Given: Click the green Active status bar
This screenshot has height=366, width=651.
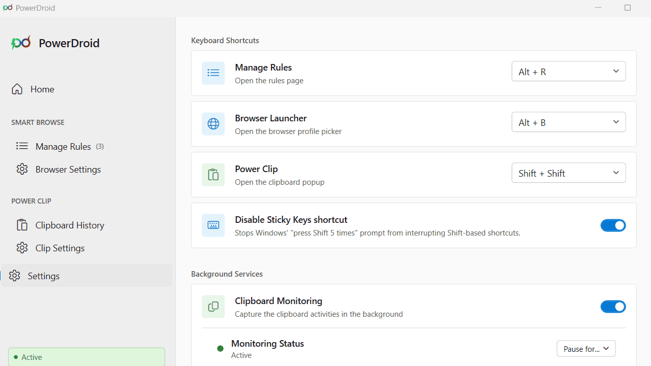Looking at the screenshot, I should 86,357.
